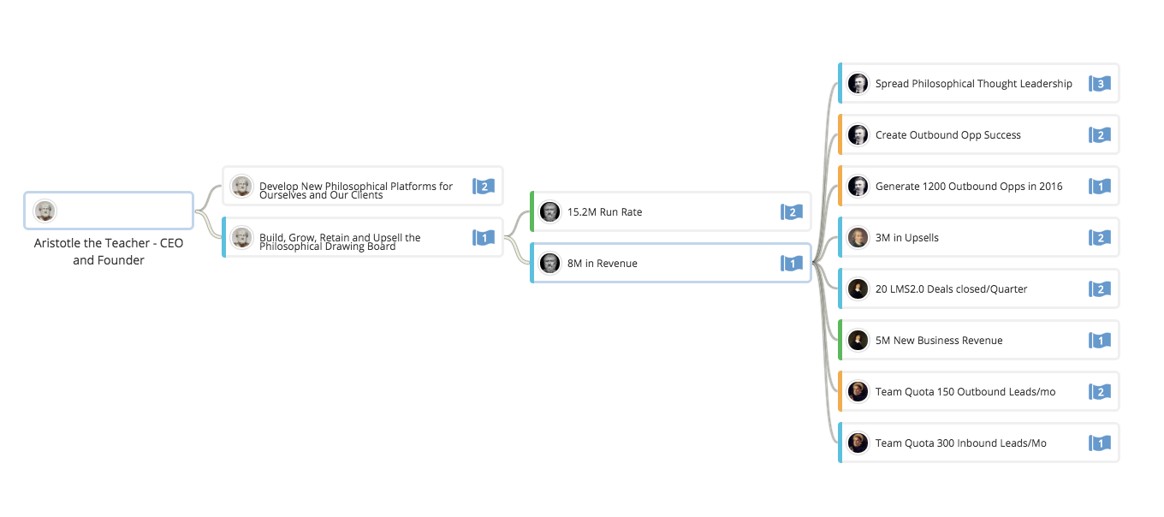Click flag icon on 20 LMS2.0 Deals closed

click(x=1099, y=289)
